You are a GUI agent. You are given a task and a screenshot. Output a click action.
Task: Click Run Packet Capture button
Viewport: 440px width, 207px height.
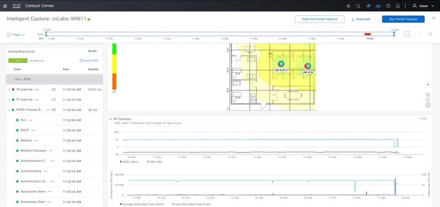click(x=403, y=19)
